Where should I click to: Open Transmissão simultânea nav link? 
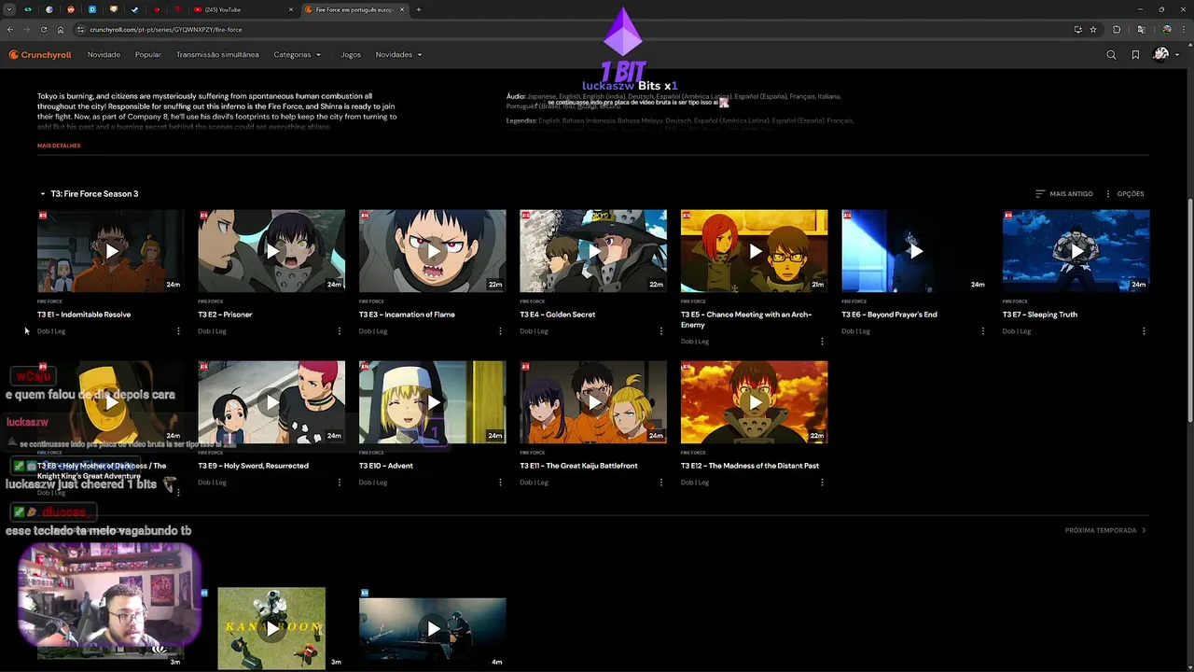(x=217, y=55)
